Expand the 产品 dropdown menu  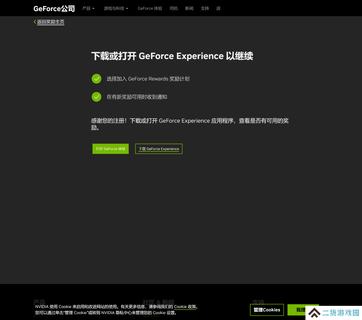click(88, 8)
